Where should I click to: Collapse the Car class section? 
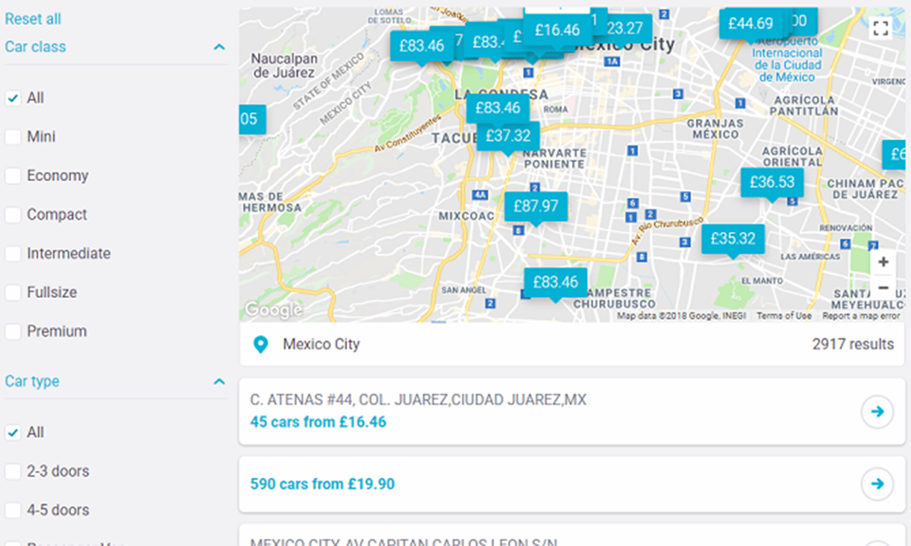tap(219, 47)
